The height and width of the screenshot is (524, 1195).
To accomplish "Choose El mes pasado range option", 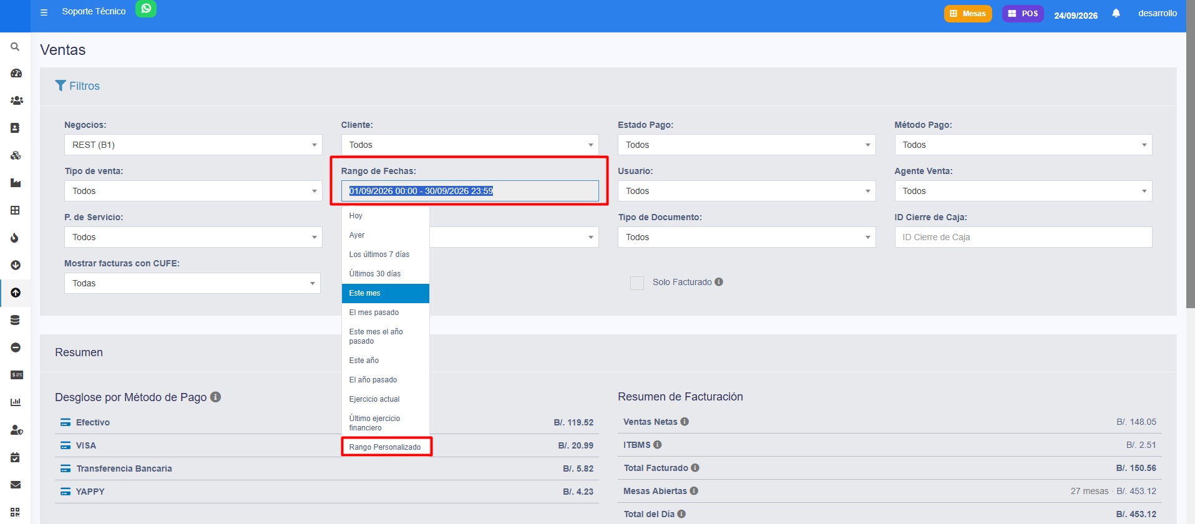I will click(386, 313).
